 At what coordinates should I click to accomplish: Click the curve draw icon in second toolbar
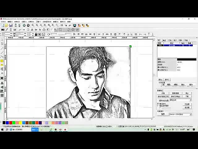click(x=20, y=30)
